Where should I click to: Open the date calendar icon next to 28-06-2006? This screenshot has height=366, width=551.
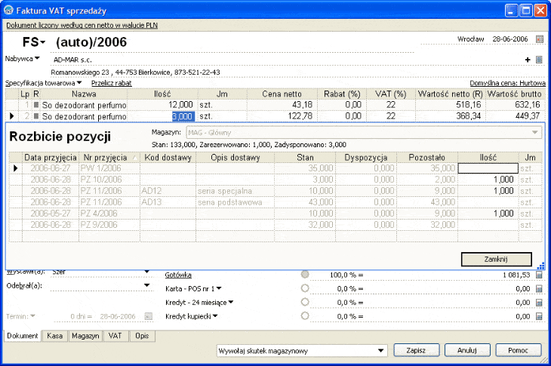coord(540,39)
